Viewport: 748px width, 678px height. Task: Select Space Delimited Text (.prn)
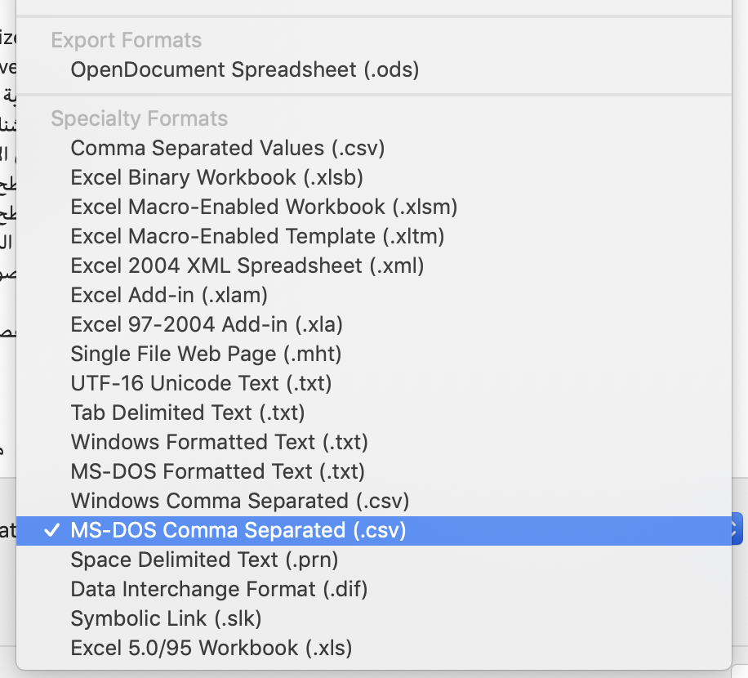click(x=204, y=560)
